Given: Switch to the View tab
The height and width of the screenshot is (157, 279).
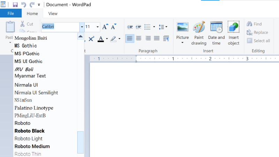Looking at the screenshot, I should (53, 14).
